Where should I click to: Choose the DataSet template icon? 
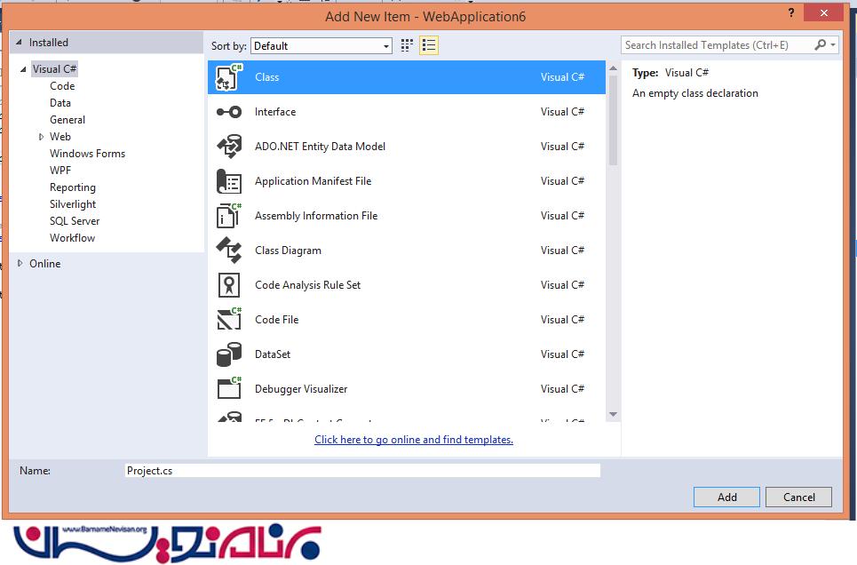point(229,354)
